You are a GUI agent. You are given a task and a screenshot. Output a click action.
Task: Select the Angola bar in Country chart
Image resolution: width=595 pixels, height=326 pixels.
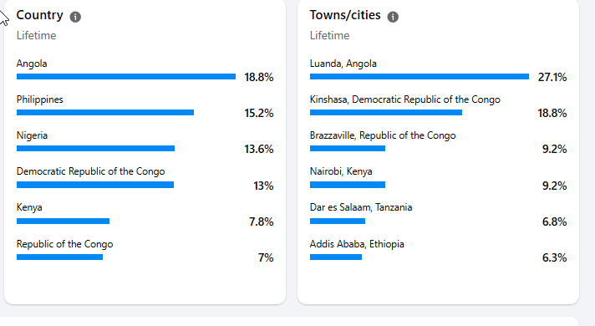(x=126, y=77)
